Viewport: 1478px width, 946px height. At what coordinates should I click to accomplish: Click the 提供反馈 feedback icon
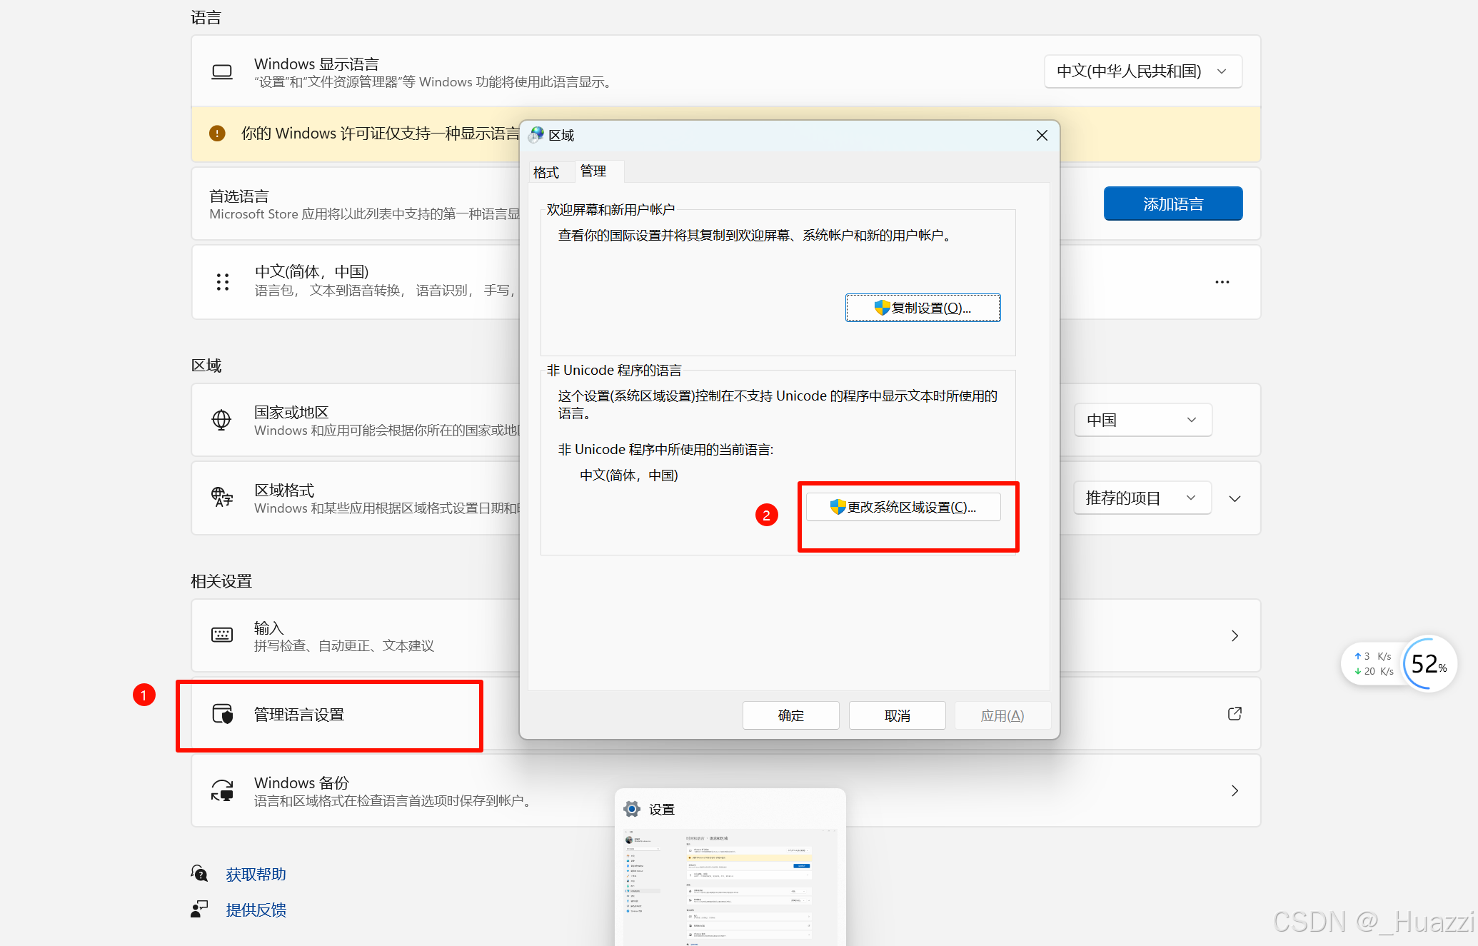(x=199, y=909)
